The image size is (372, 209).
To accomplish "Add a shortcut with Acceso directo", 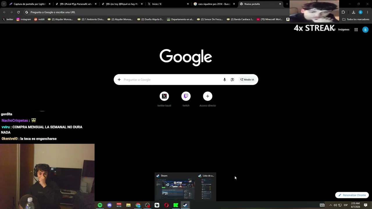I will (x=208, y=99).
